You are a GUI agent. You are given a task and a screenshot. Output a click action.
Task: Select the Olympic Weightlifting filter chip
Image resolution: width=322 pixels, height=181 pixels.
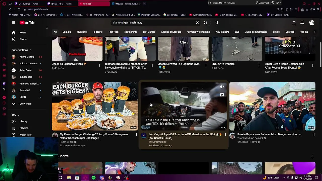tap(198, 32)
